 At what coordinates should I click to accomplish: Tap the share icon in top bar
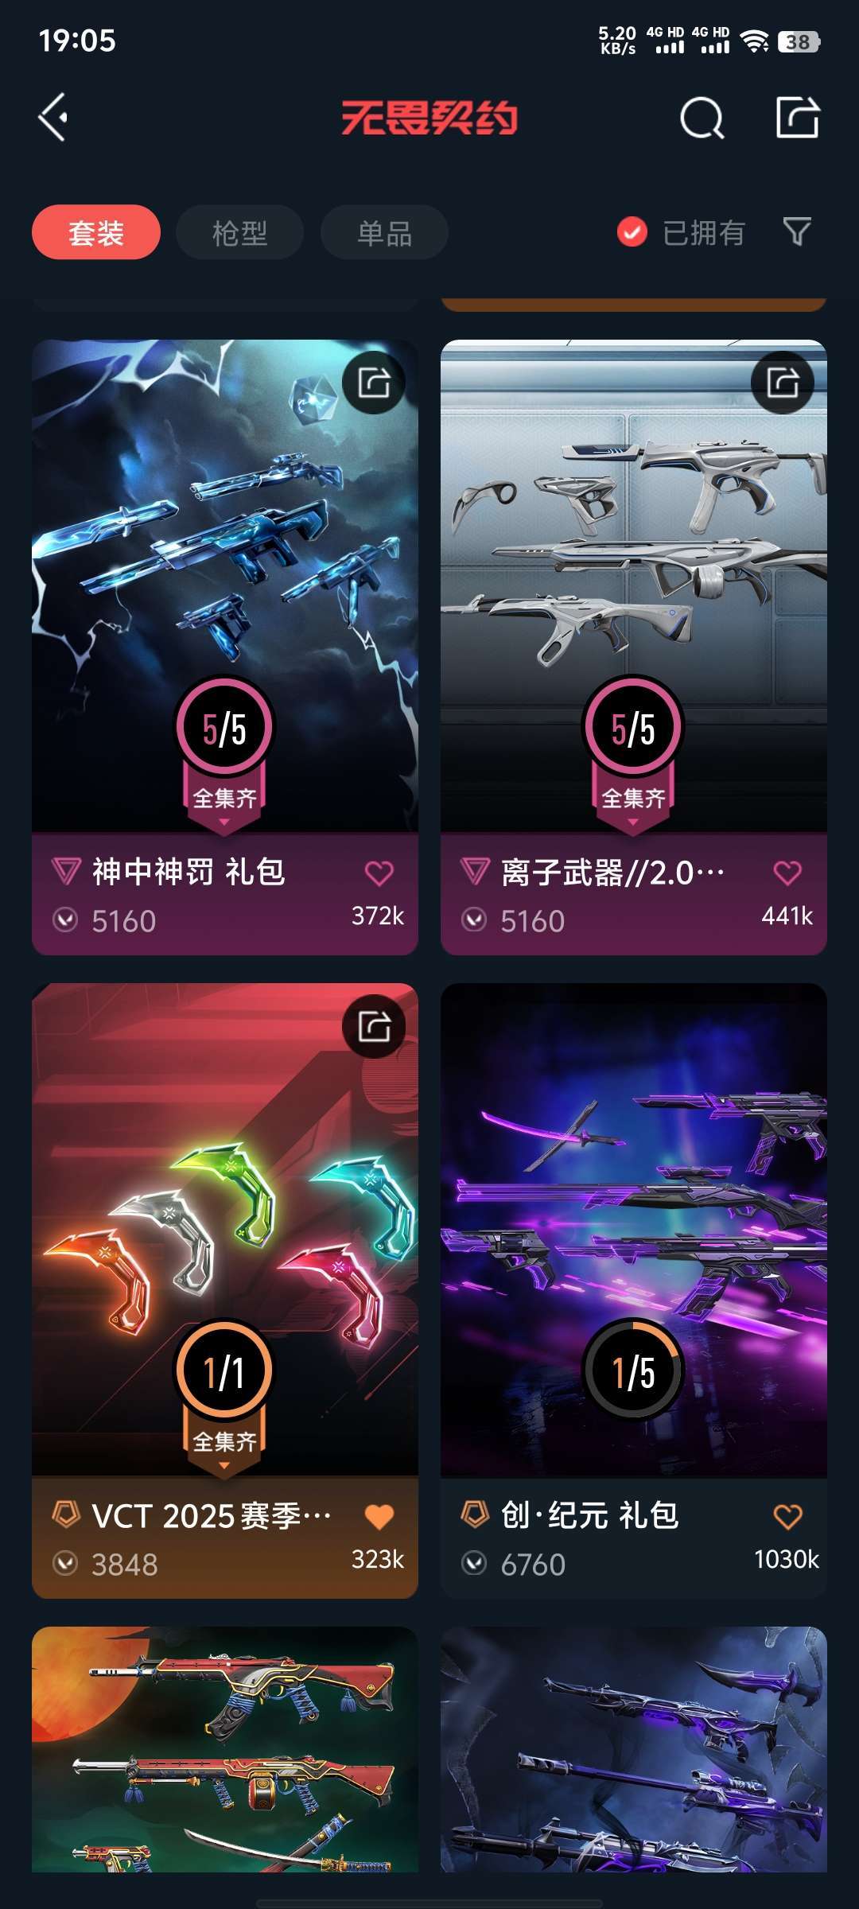click(x=798, y=118)
